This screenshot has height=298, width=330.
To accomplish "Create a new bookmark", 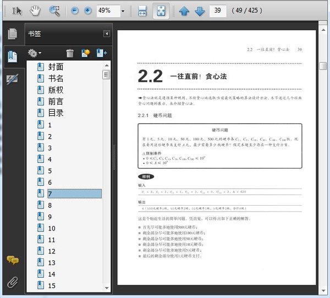I will pyautogui.click(x=85, y=53).
